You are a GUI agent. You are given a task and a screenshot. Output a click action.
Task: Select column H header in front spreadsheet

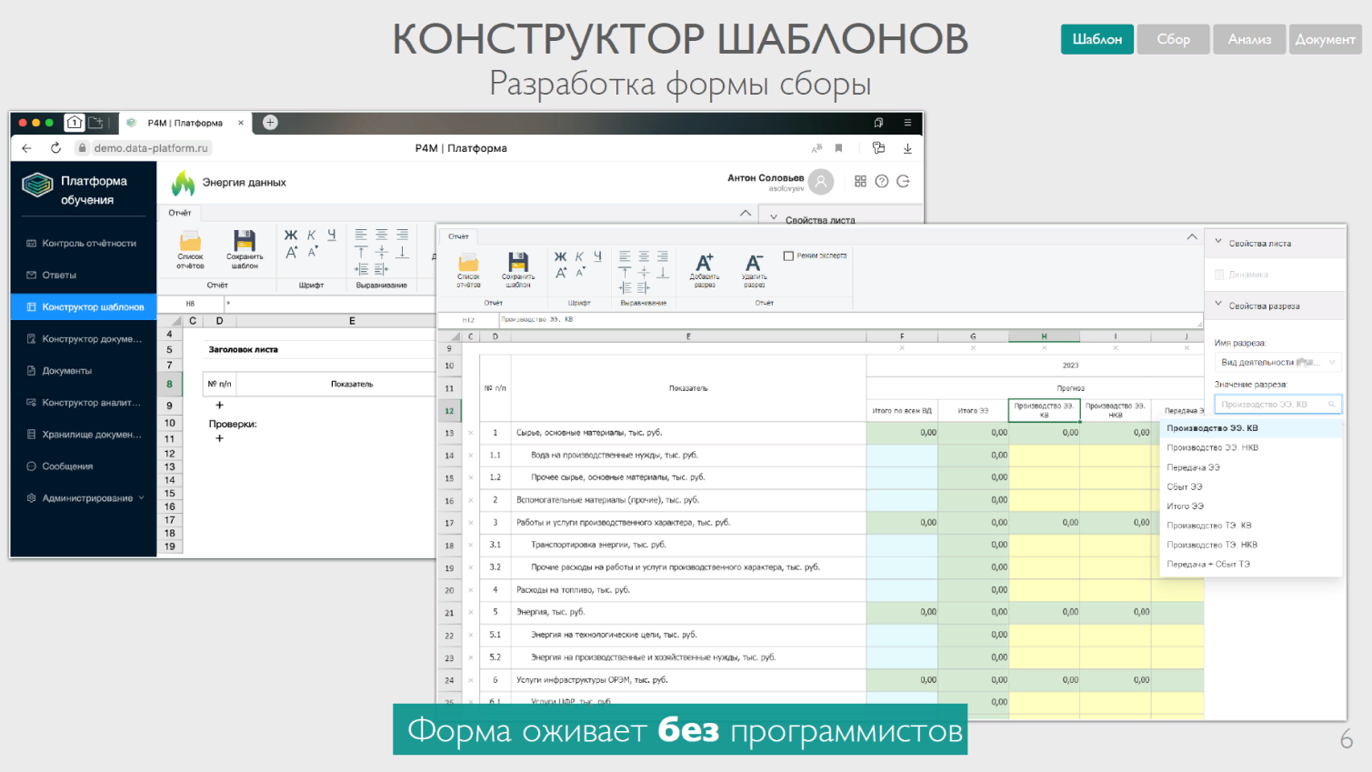point(1044,336)
